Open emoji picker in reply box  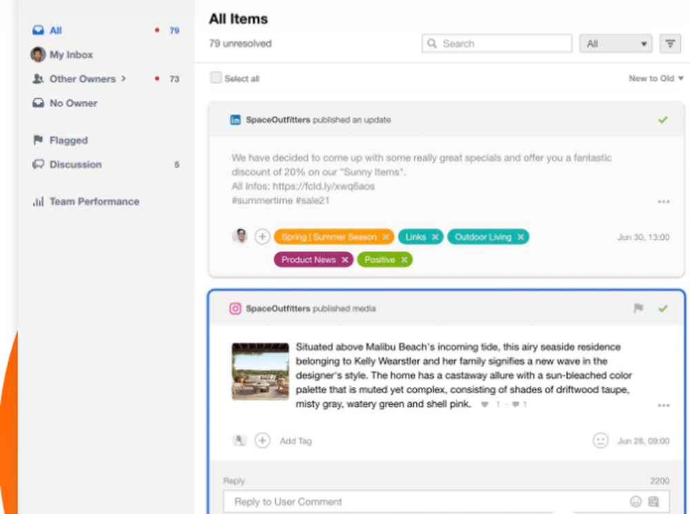[x=635, y=502]
